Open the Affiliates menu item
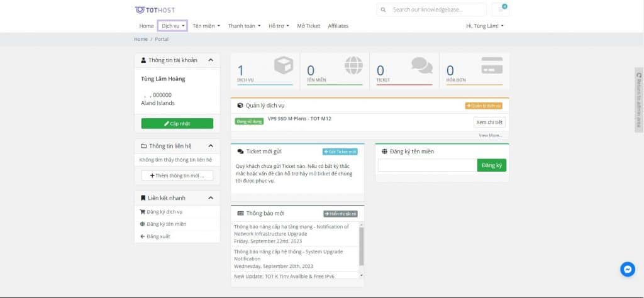644x298 pixels. [x=338, y=26]
